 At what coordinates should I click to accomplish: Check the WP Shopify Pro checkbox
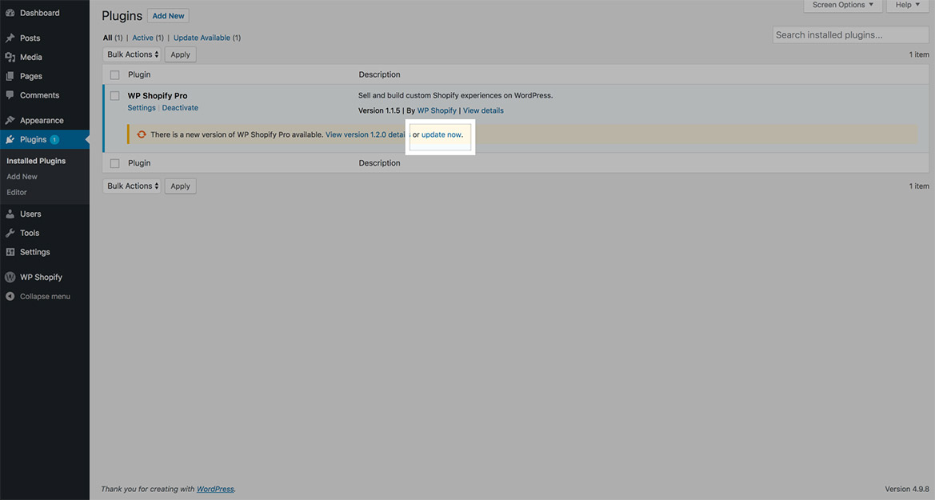point(115,96)
